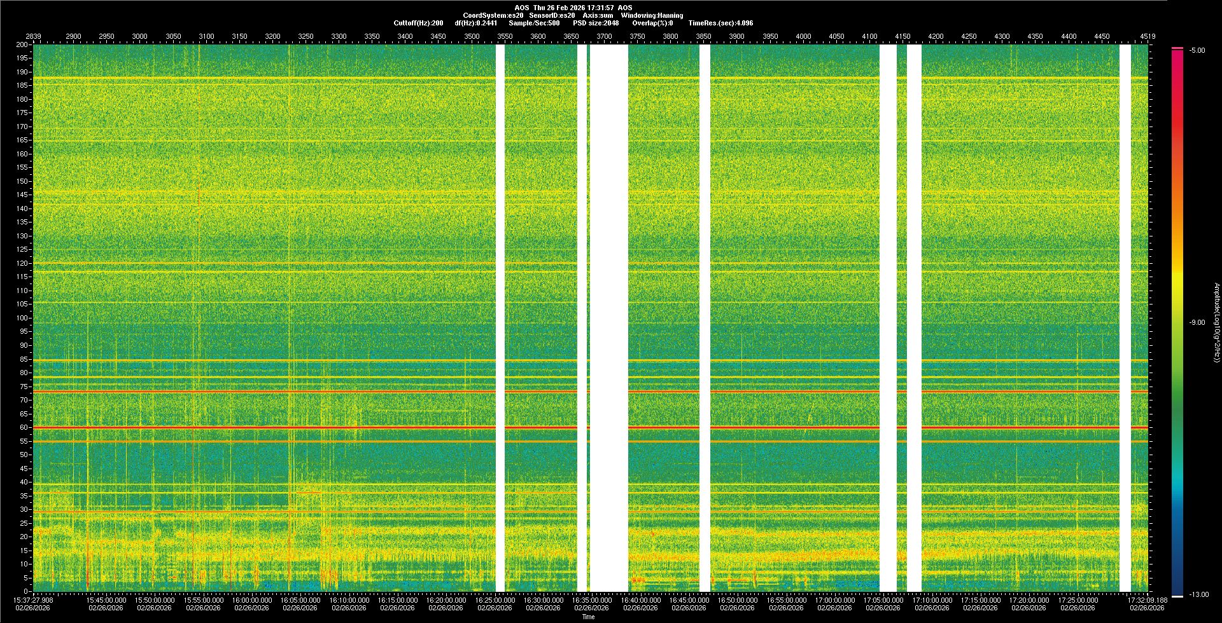Click the widest white data gap near 16:37
Screen dimensions: 1222x623
coord(608,318)
